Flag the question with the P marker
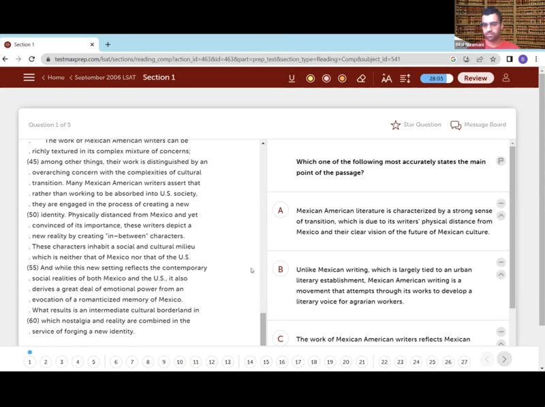The width and height of the screenshot is (545, 407). 501,161
